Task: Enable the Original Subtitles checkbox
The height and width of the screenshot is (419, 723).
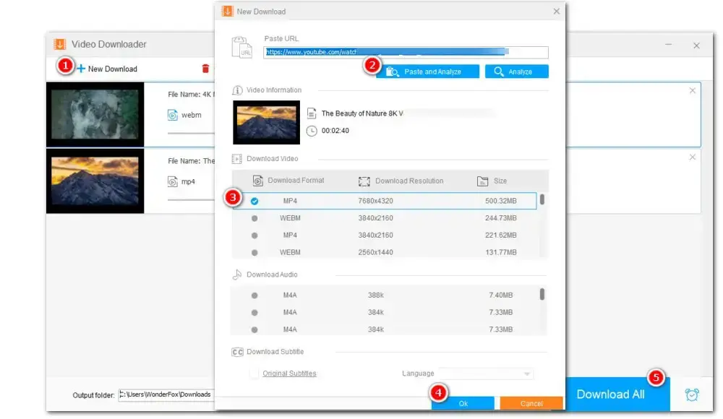Action: 254,373
